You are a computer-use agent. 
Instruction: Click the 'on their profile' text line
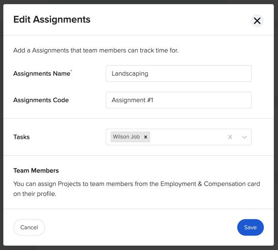pyautogui.click(x=34, y=194)
